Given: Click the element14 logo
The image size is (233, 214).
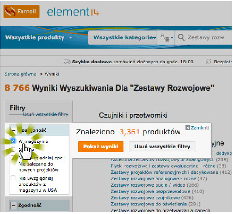Looking at the screenshot, I should pos(73,12).
